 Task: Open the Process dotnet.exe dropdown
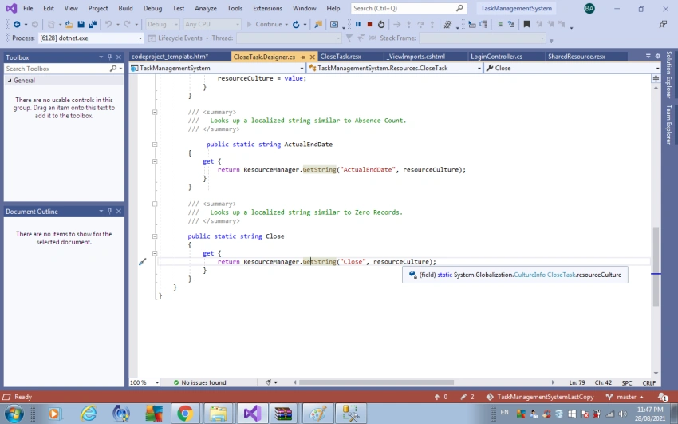tap(140, 38)
